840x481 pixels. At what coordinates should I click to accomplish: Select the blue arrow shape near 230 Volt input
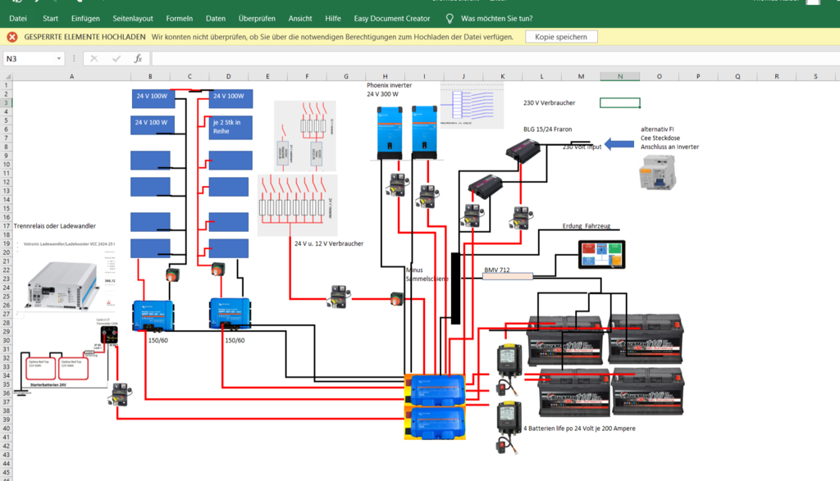tap(619, 144)
